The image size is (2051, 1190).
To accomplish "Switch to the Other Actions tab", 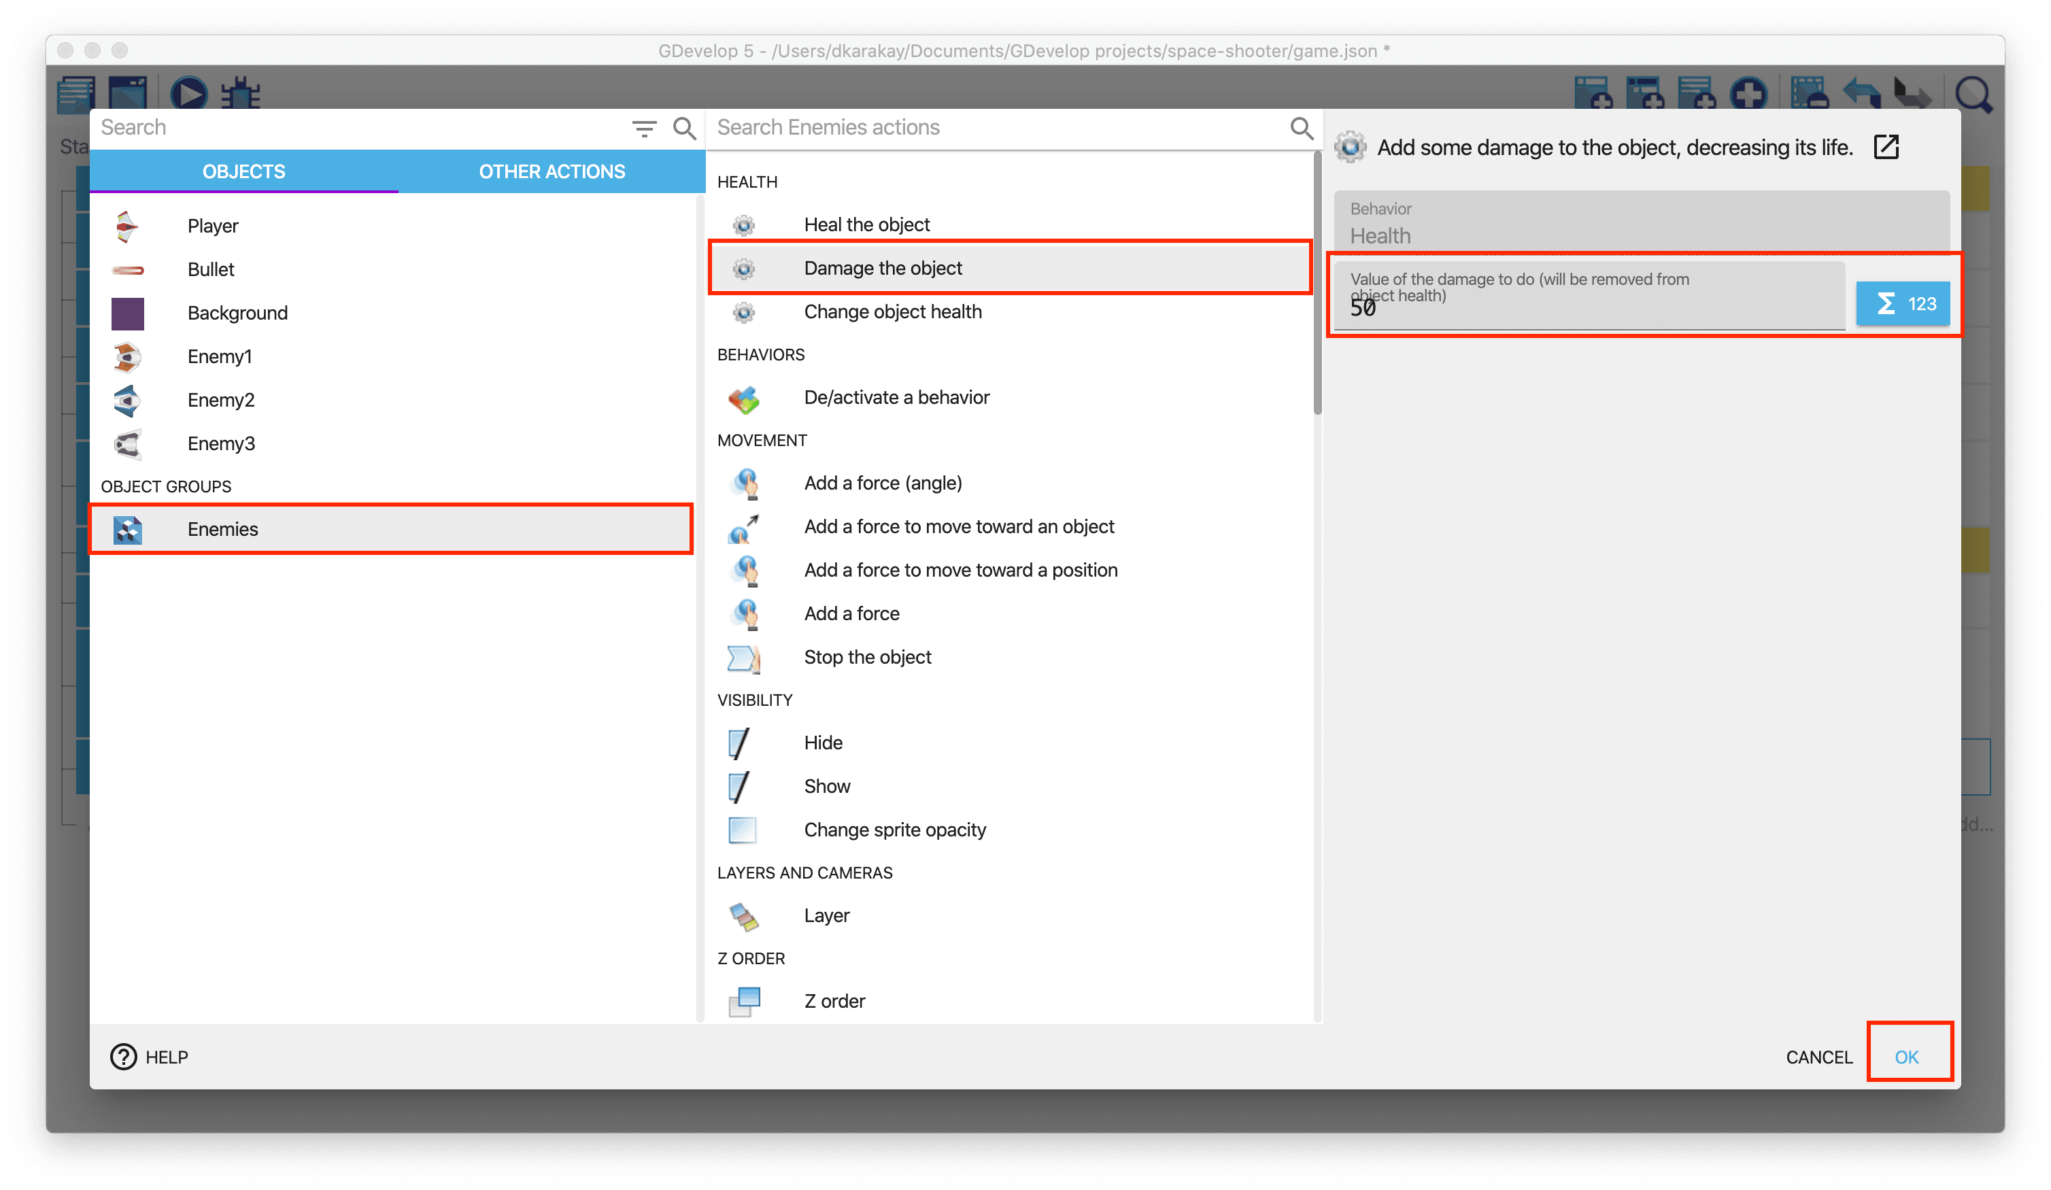I will pyautogui.click(x=552, y=172).
